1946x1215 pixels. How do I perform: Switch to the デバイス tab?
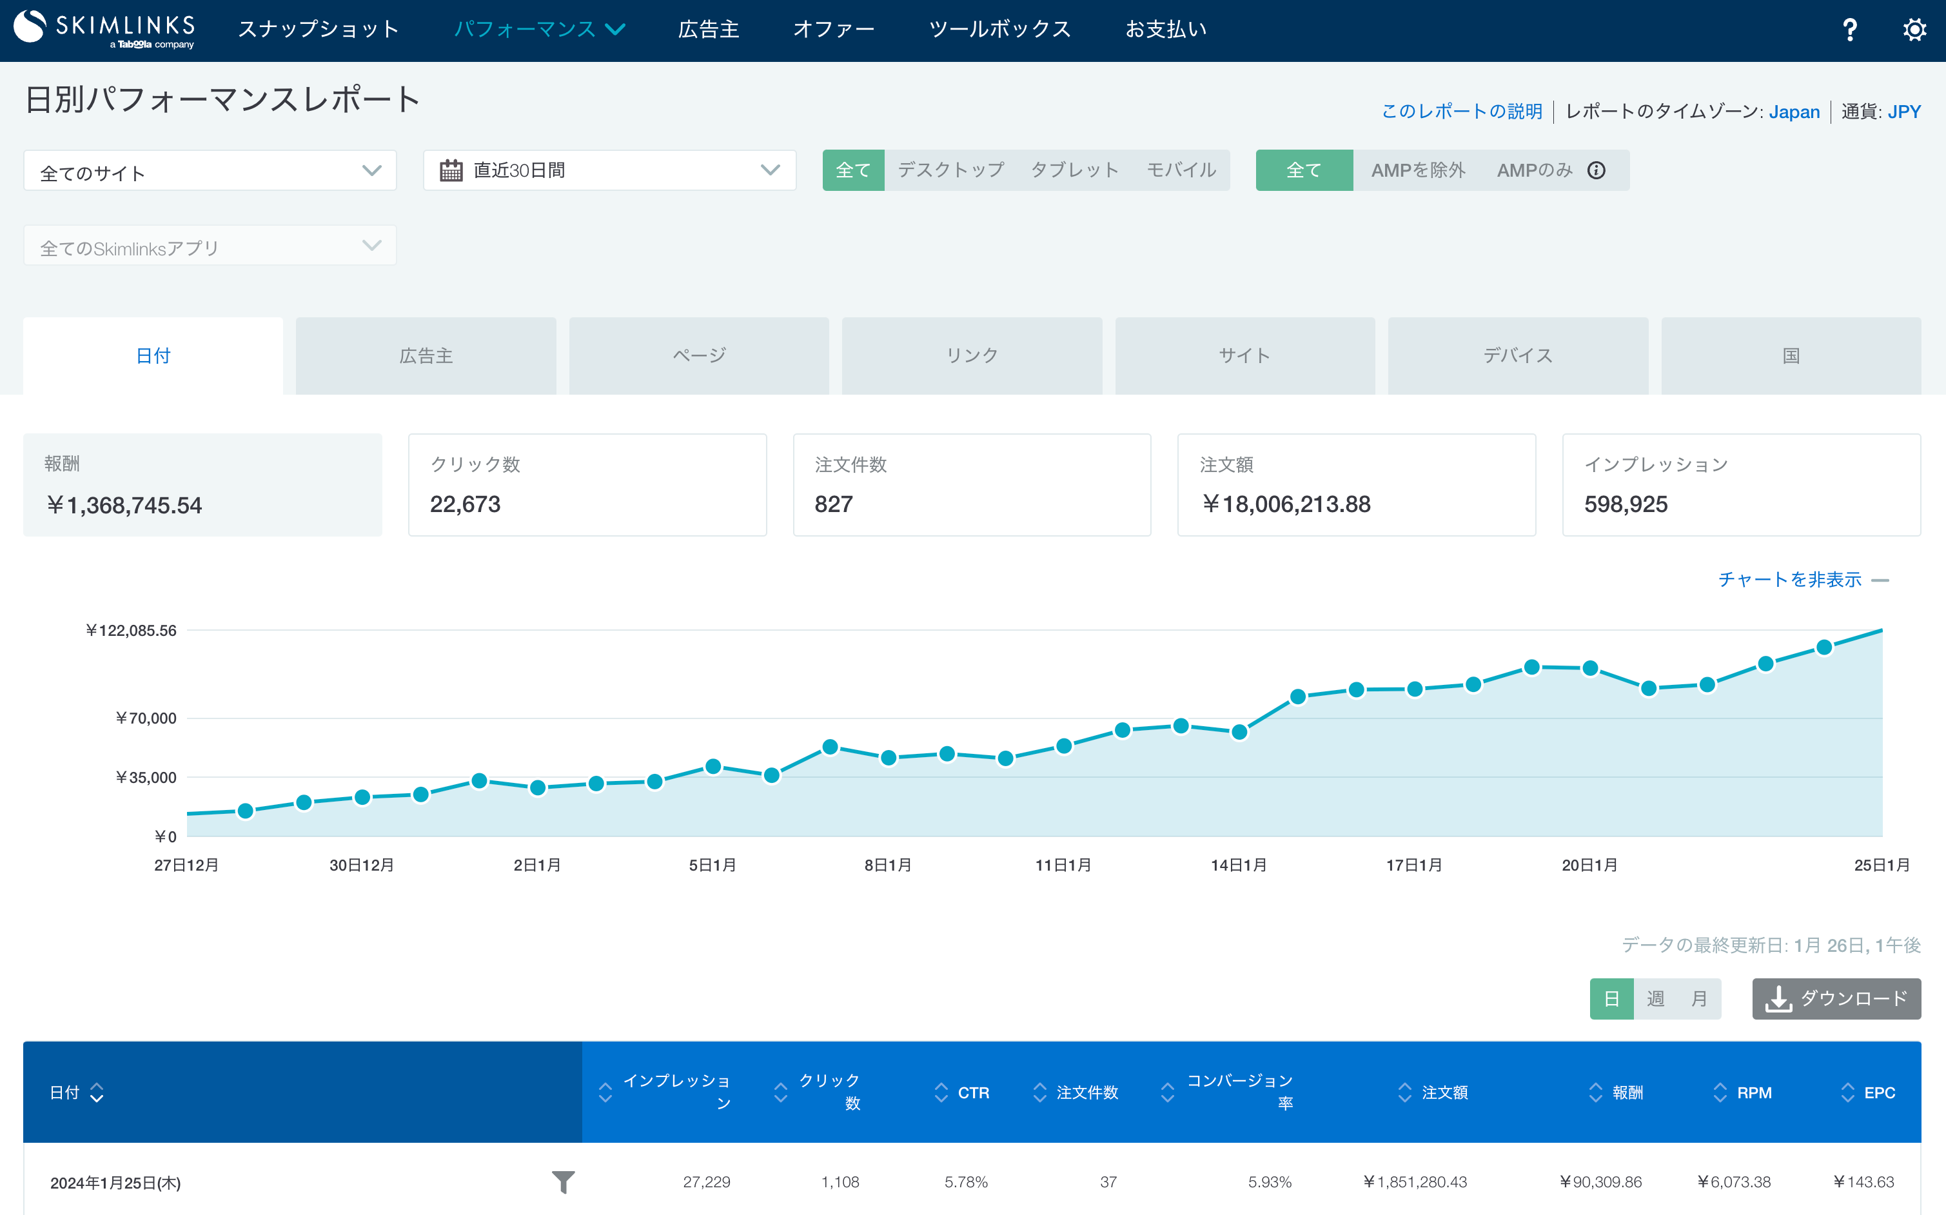pos(1517,355)
